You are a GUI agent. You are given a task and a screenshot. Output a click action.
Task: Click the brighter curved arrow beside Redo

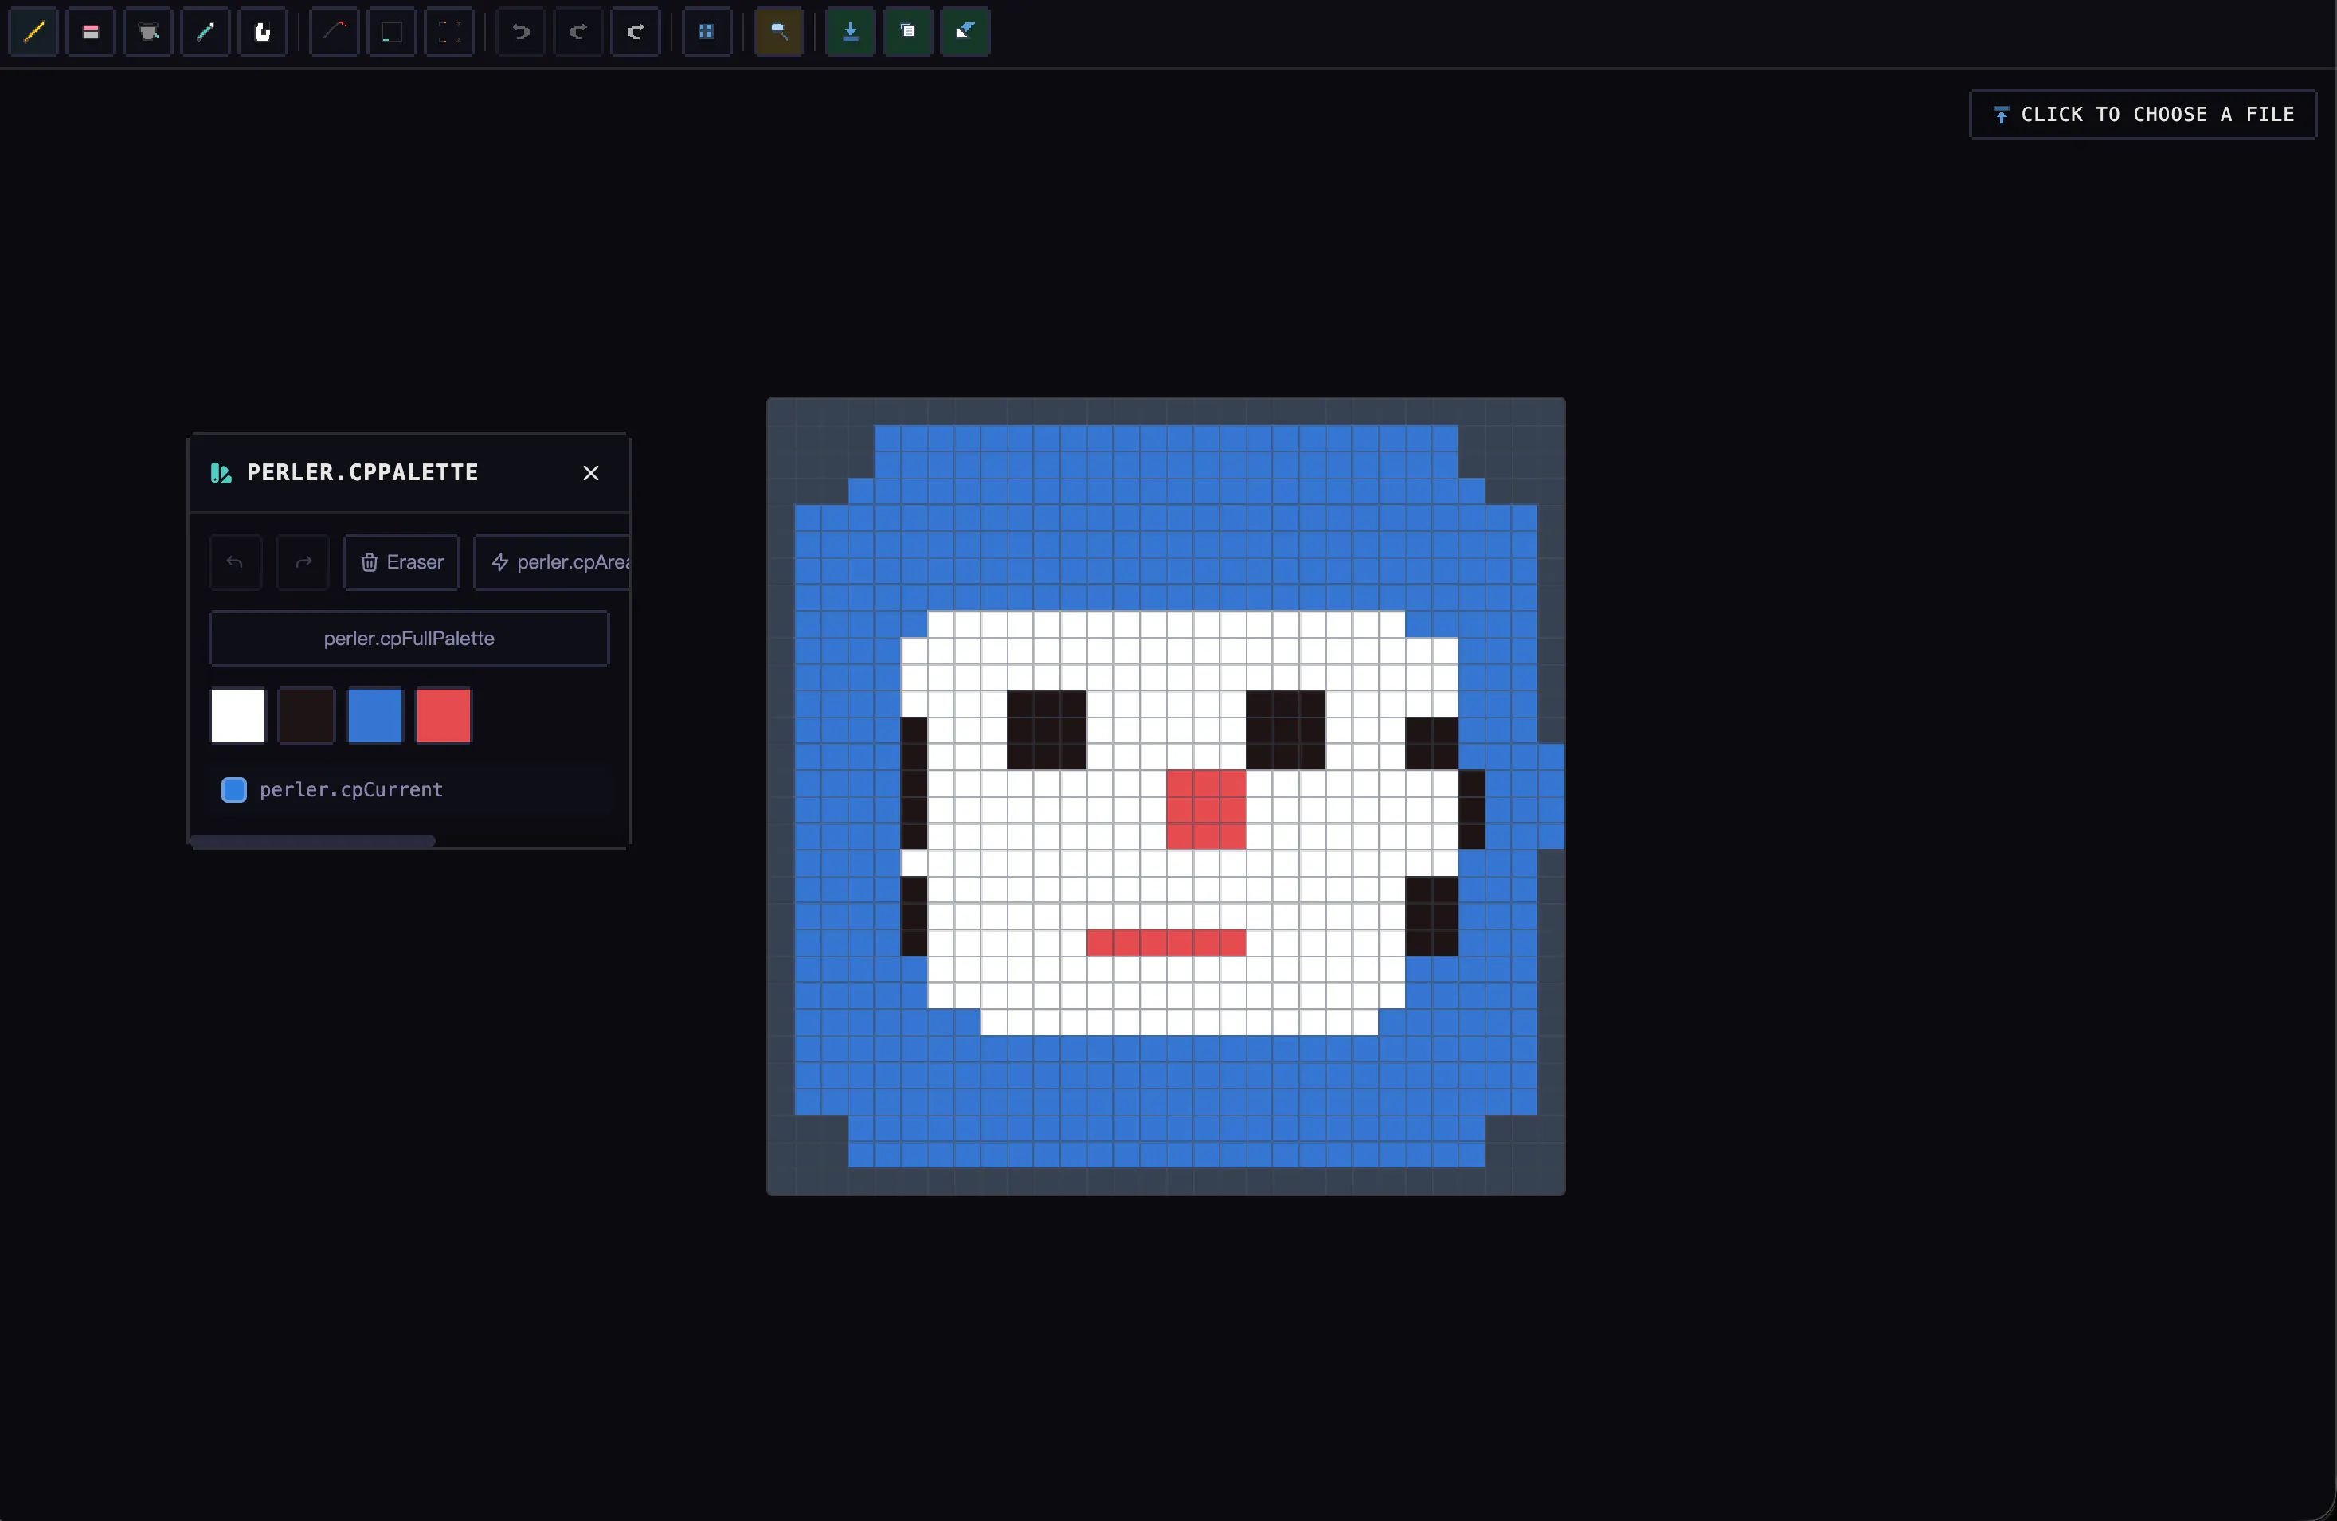636,31
